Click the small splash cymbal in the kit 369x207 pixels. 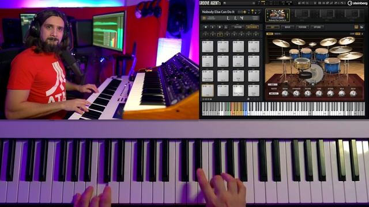312,44
